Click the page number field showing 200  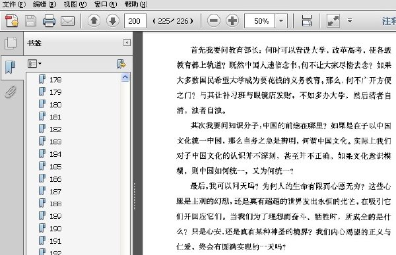coord(135,20)
